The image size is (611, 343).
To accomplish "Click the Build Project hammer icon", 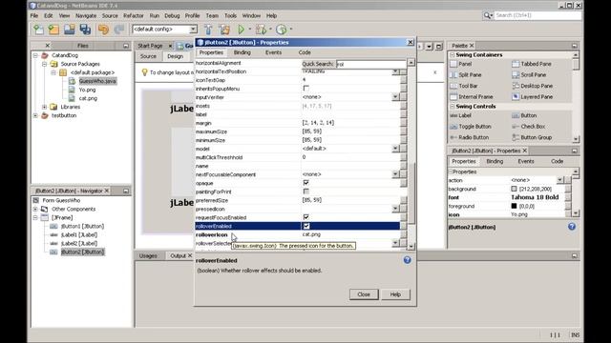I will 208,30.
